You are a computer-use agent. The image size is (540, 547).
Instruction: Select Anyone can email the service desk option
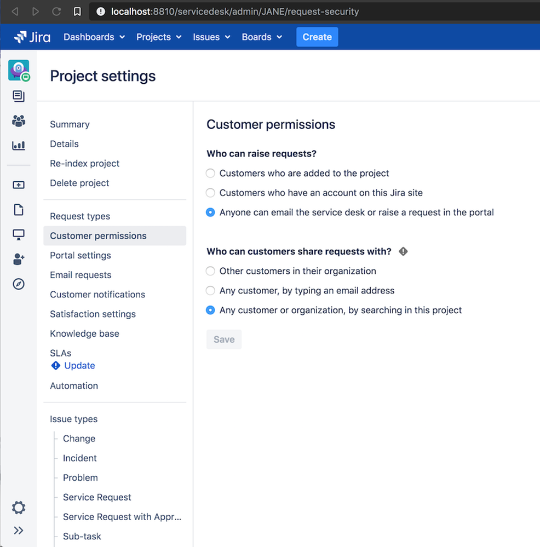pyautogui.click(x=210, y=212)
